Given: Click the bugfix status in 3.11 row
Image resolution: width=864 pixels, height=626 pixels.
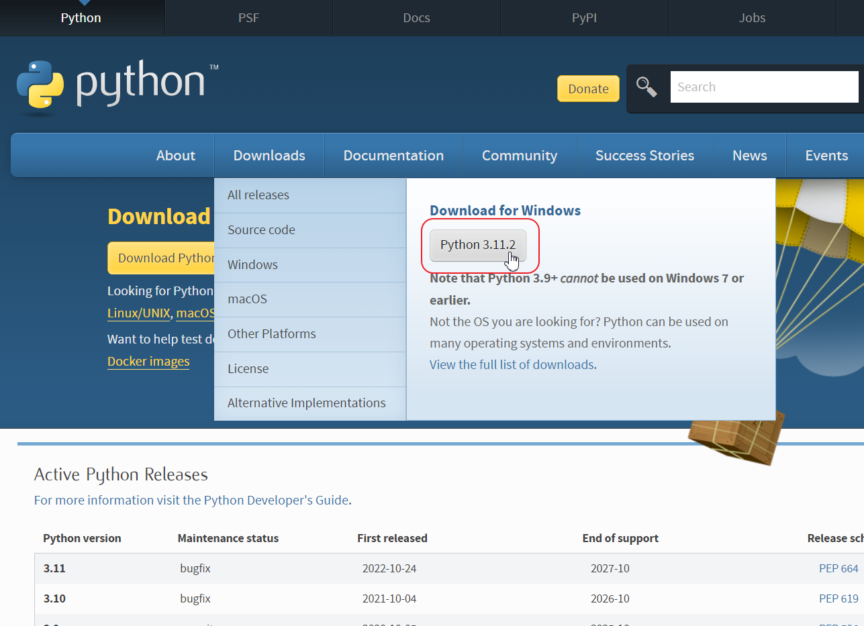Looking at the screenshot, I should [x=195, y=568].
